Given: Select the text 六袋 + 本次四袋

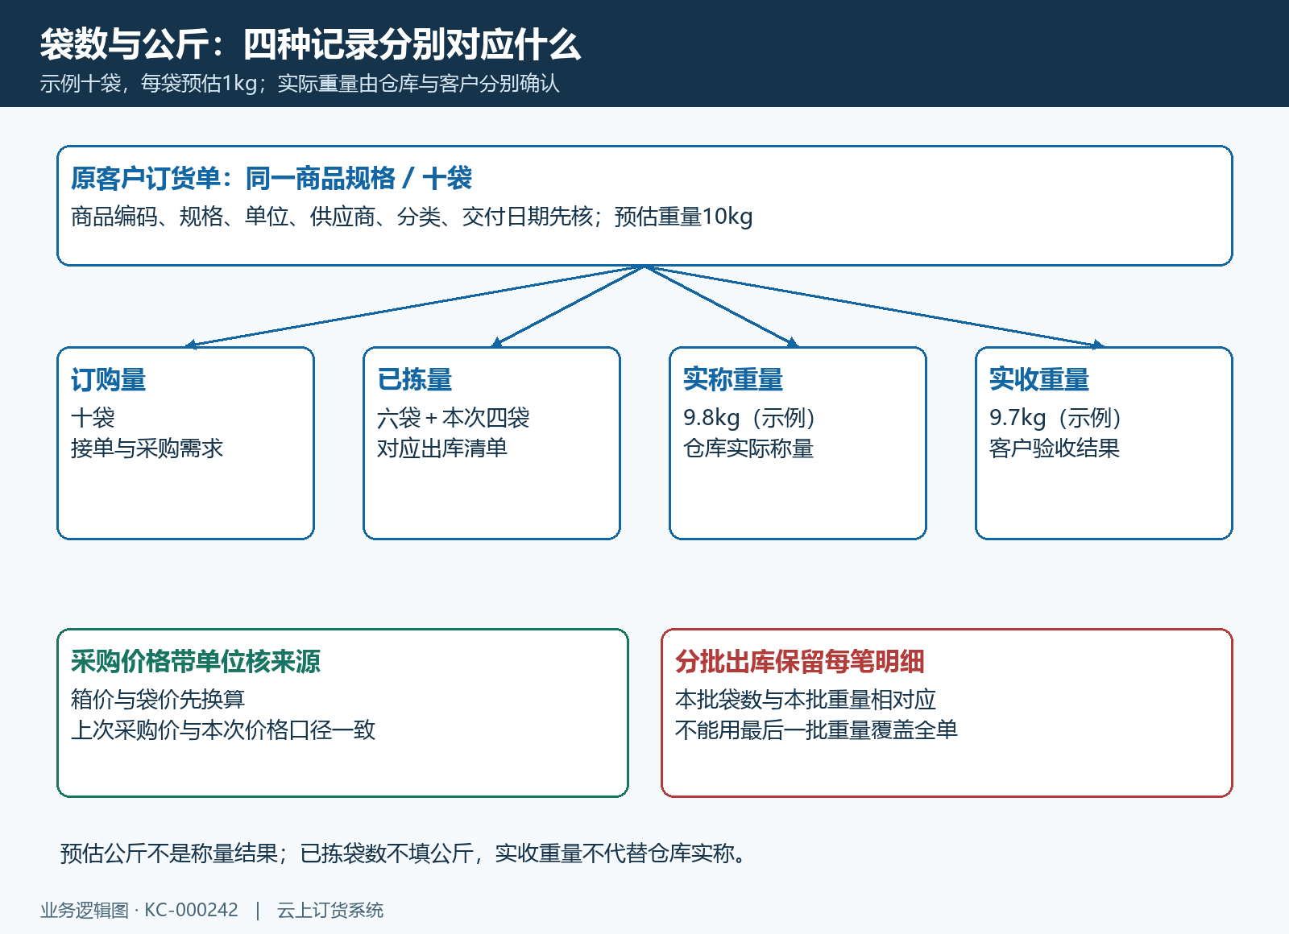Looking at the screenshot, I should 454,418.
